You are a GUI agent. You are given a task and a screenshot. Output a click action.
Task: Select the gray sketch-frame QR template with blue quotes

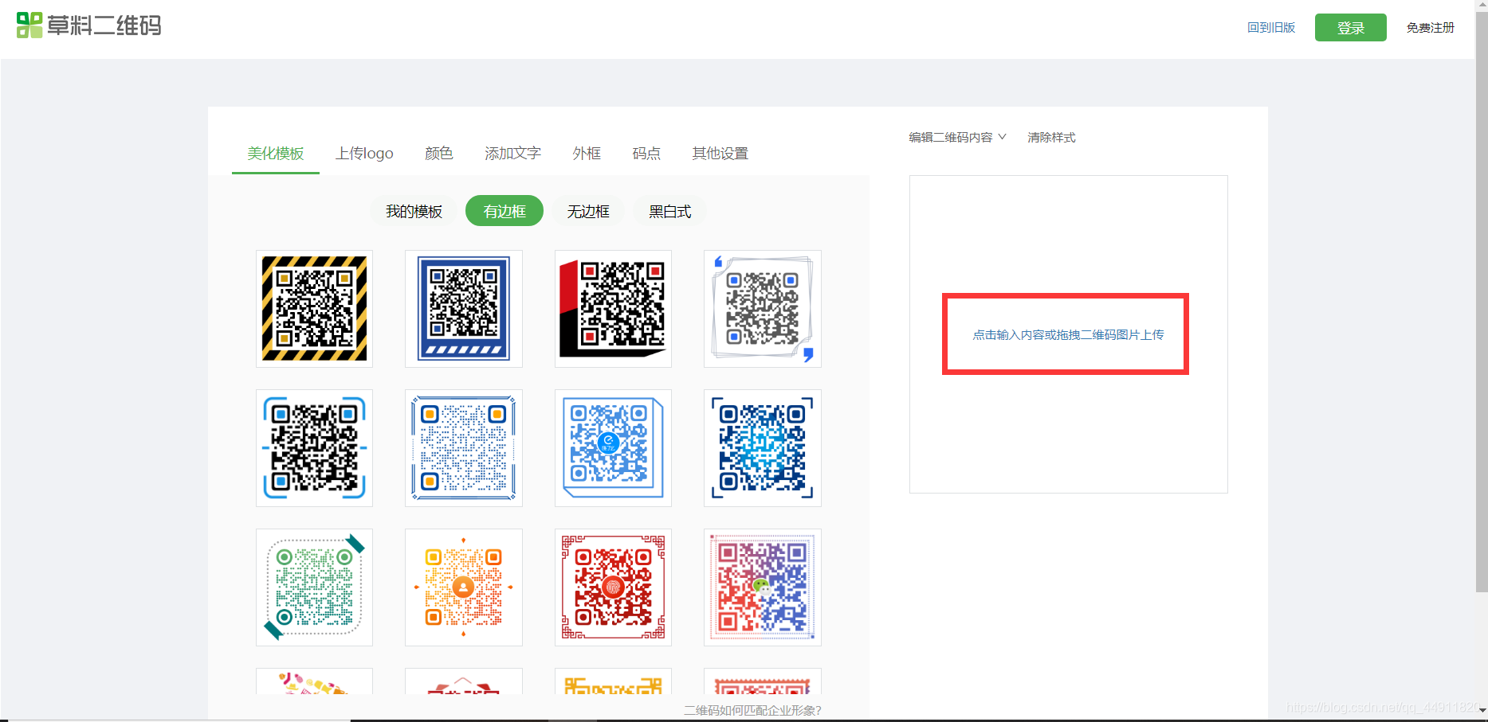[x=763, y=309]
